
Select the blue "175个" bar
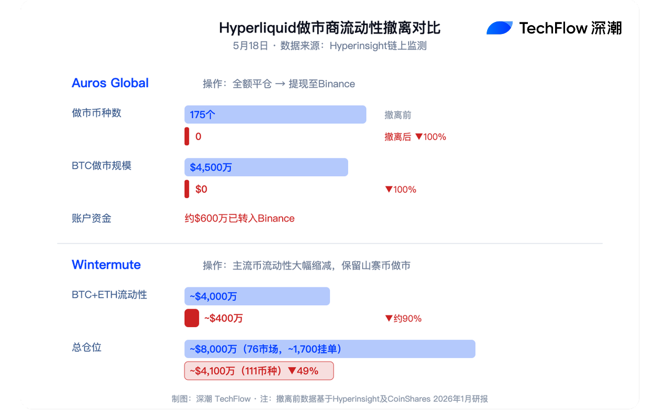pyautogui.click(x=275, y=114)
